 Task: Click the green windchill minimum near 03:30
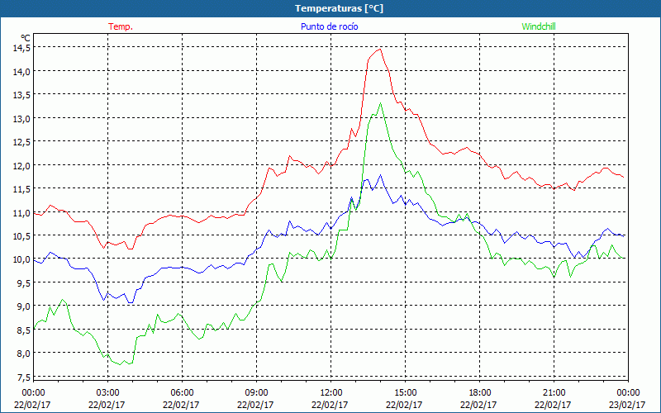coord(120,364)
